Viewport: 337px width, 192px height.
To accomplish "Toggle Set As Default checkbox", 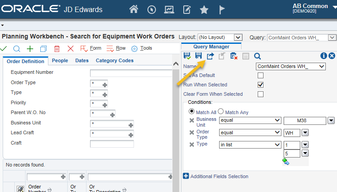I will click(x=260, y=76).
